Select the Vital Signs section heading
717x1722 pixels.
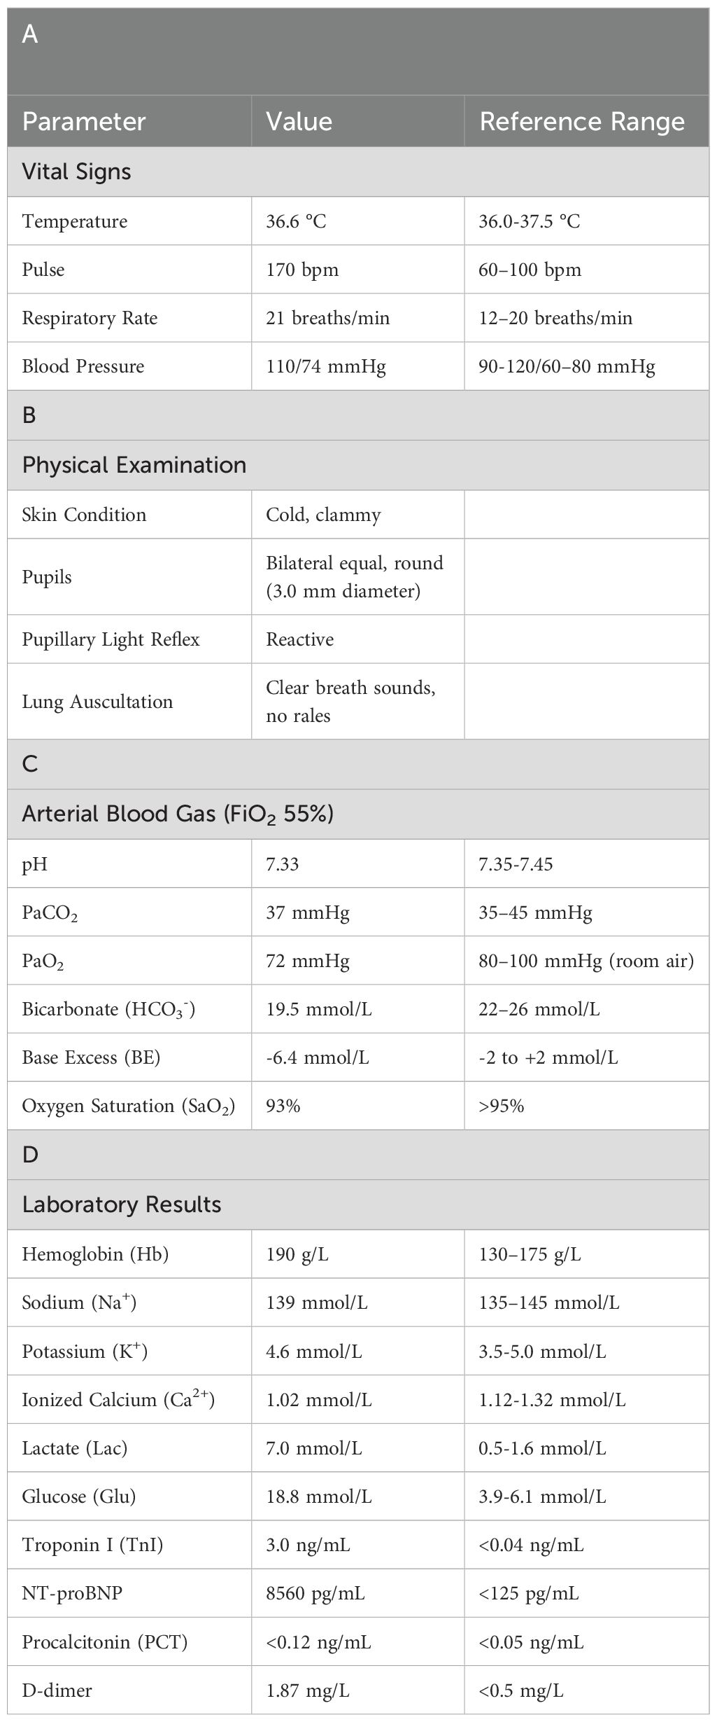[x=77, y=172]
